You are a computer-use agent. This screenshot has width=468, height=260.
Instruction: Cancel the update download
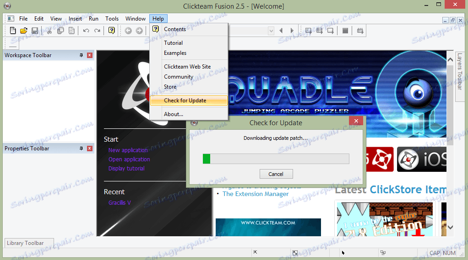coord(276,174)
